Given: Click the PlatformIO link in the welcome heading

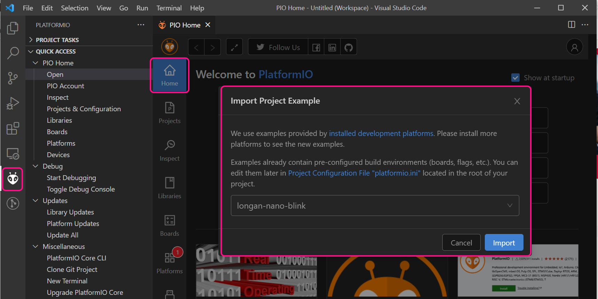Looking at the screenshot, I should click(286, 74).
